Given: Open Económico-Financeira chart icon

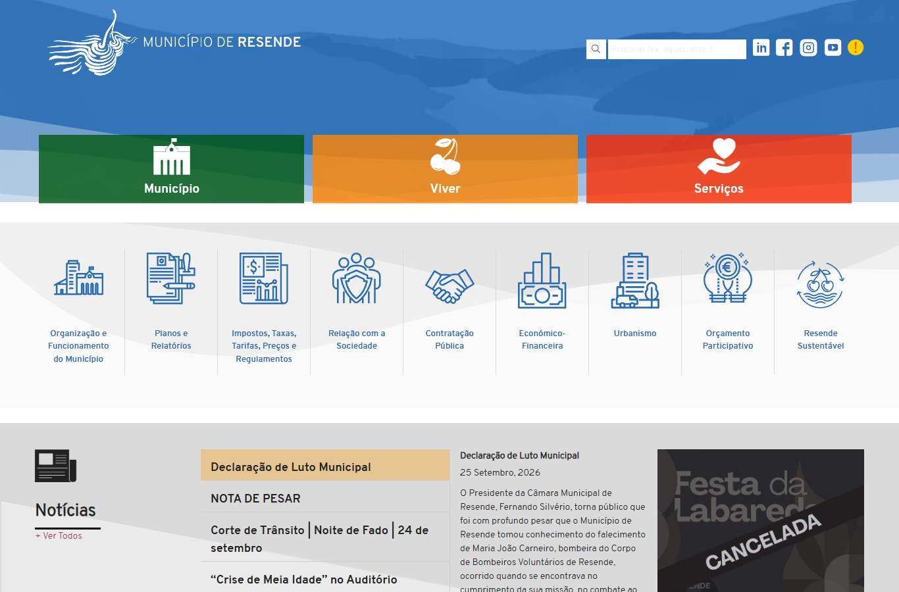Looking at the screenshot, I should [x=542, y=280].
